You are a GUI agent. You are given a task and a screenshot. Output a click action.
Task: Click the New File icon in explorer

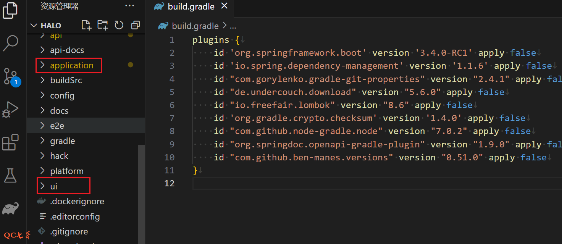coord(87,25)
